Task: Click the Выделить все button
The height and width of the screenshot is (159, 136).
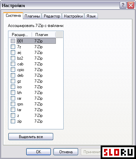Action: tap(31, 137)
